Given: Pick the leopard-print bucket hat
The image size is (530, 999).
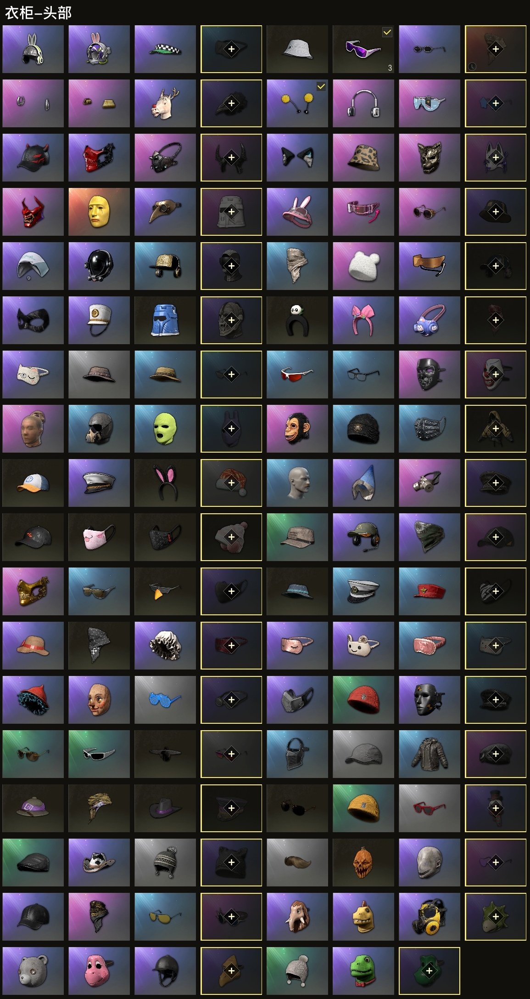Looking at the screenshot, I should pos(363,158).
